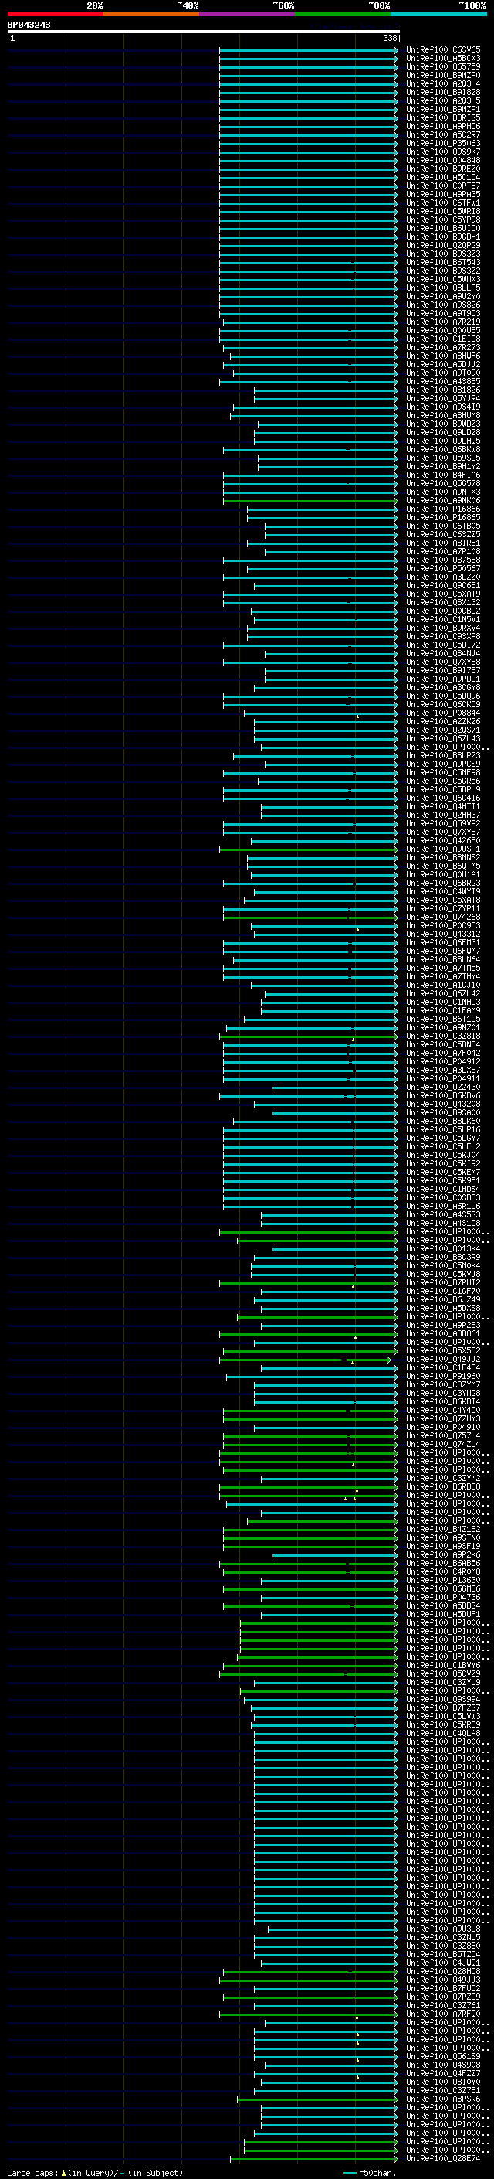Click the green alignment bar for UniRef100_A9NK06
Image resolution: width=494 pixels, height=2179 pixels.
(310, 501)
